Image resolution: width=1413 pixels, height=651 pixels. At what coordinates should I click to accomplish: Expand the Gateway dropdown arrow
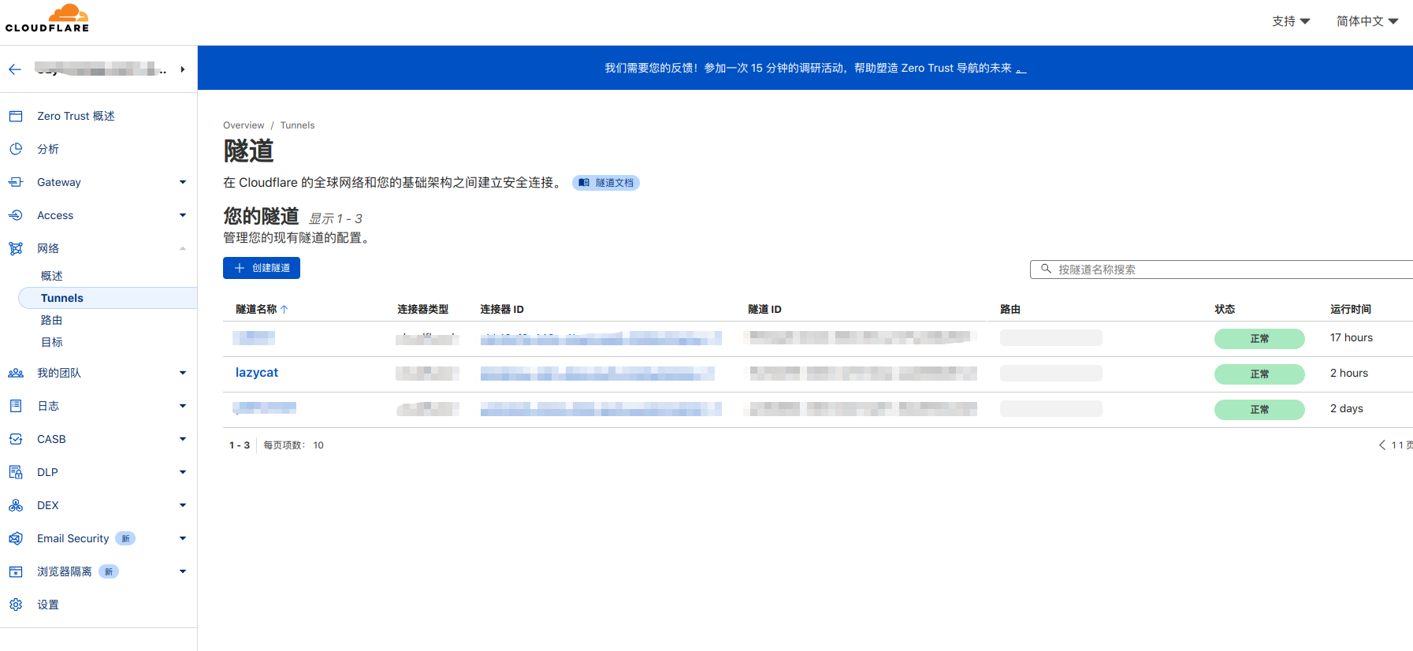(x=183, y=182)
